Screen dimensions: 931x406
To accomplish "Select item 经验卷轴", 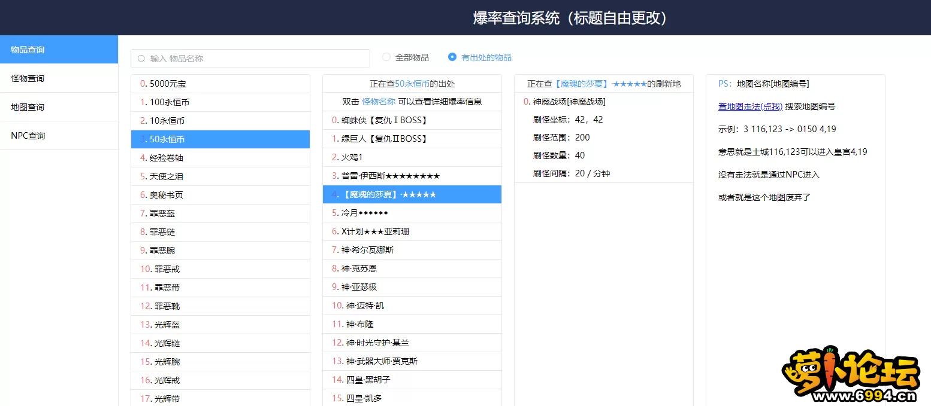I will pos(220,158).
